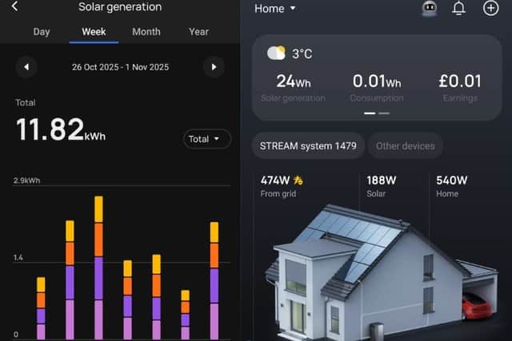
Task: Tap the 24Wh Solar generation stat
Action: click(x=294, y=87)
